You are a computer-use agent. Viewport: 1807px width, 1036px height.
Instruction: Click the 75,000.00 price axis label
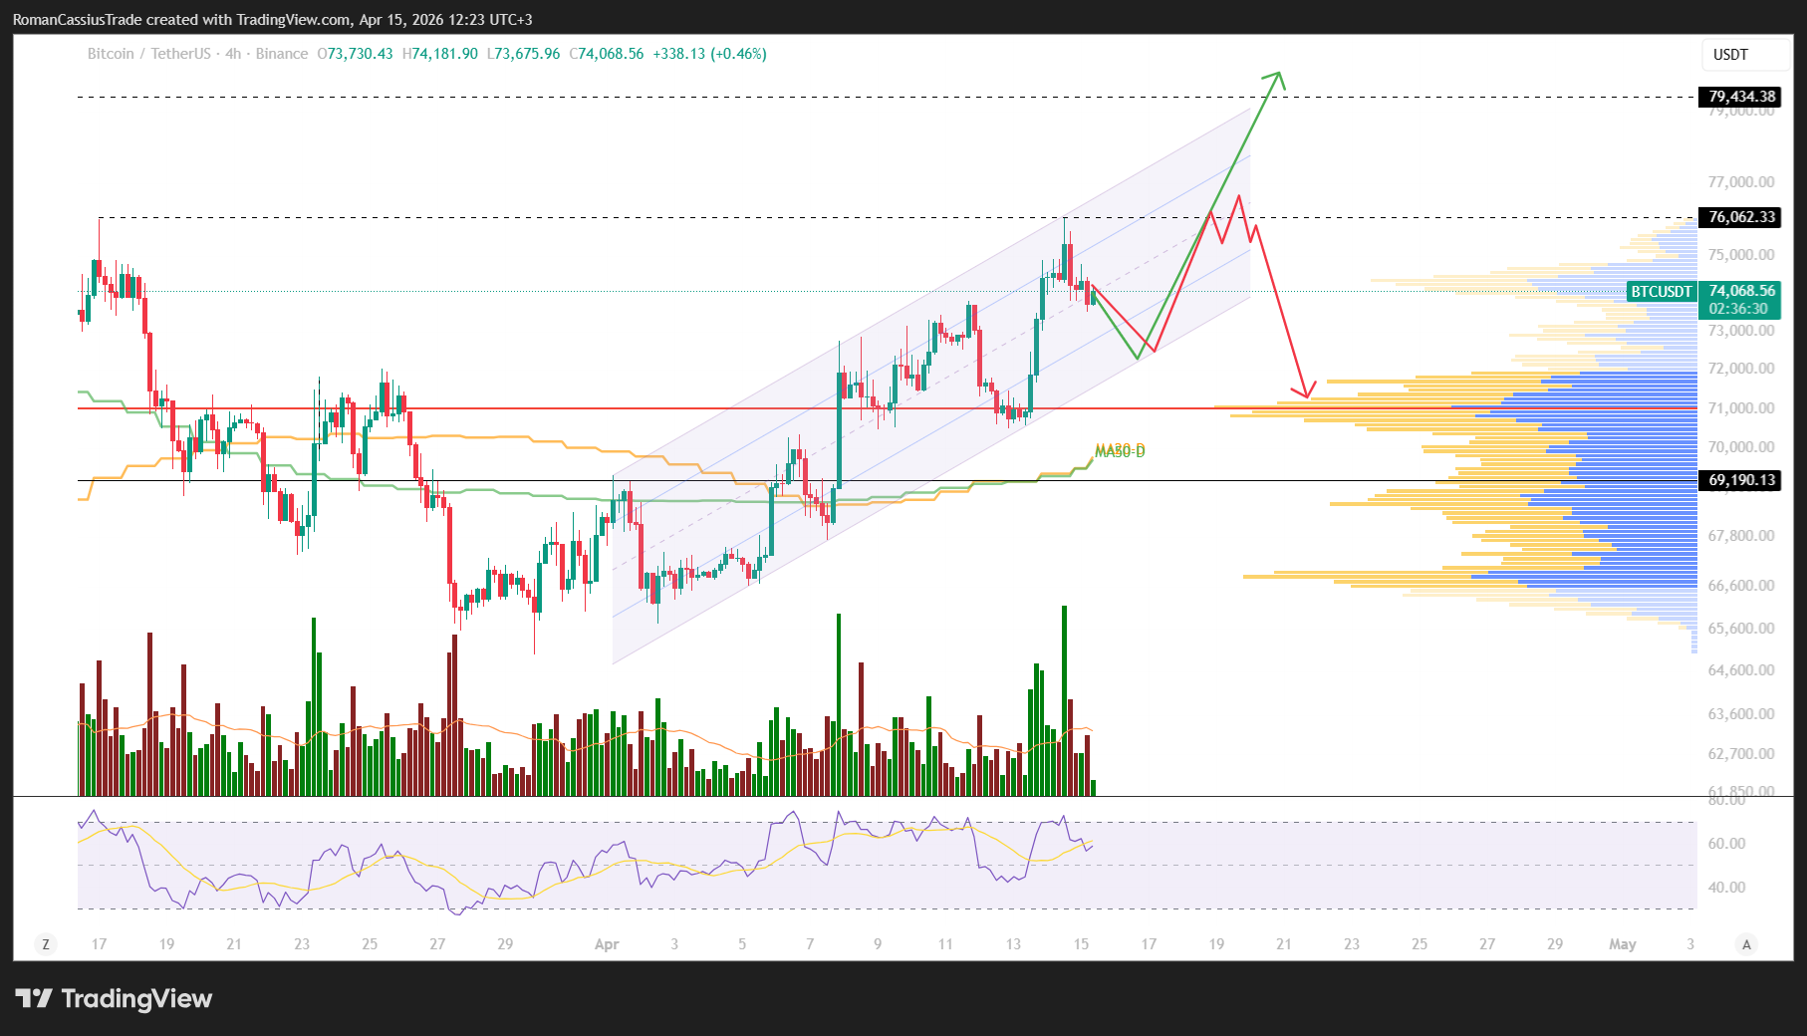[1741, 255]
